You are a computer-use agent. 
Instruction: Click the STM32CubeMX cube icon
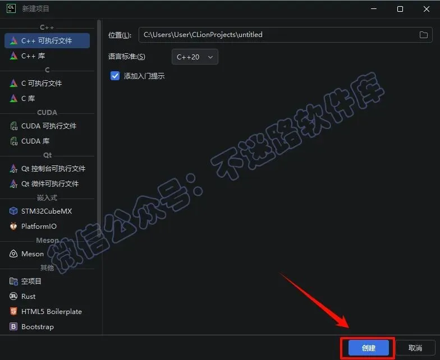coord(13,211)
